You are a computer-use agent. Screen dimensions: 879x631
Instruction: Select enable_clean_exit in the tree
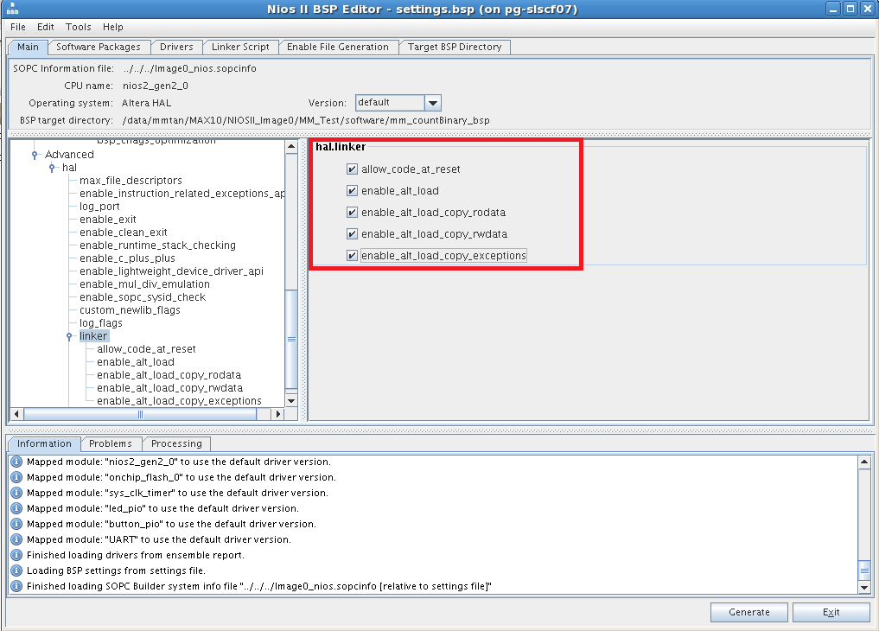point(124,232)
